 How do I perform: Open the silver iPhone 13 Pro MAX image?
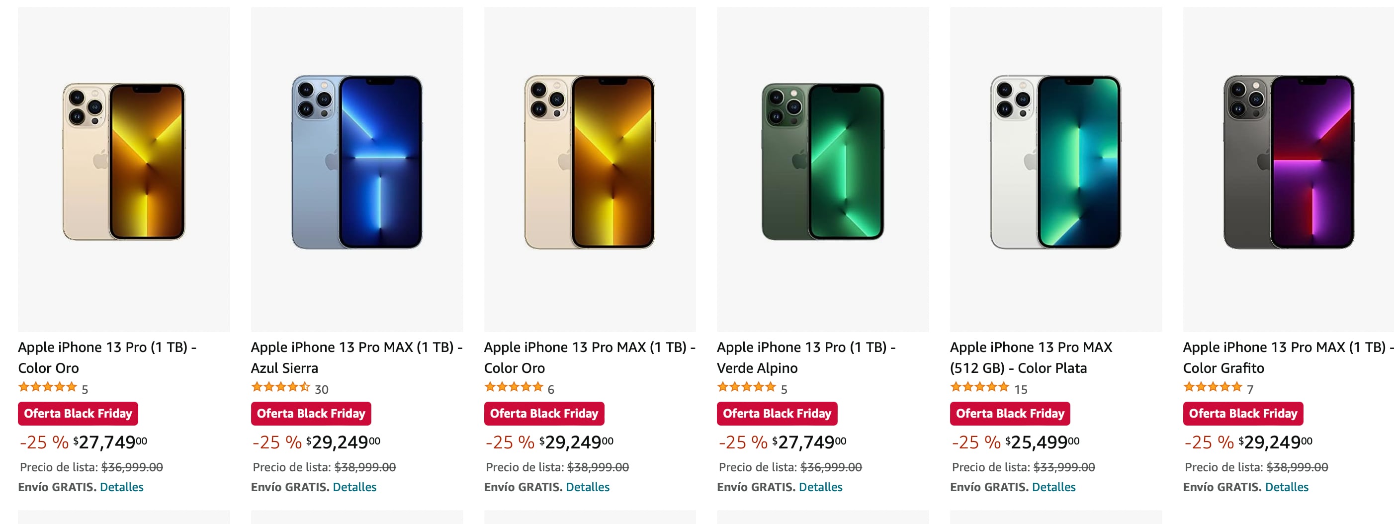tap(1056, 161)
